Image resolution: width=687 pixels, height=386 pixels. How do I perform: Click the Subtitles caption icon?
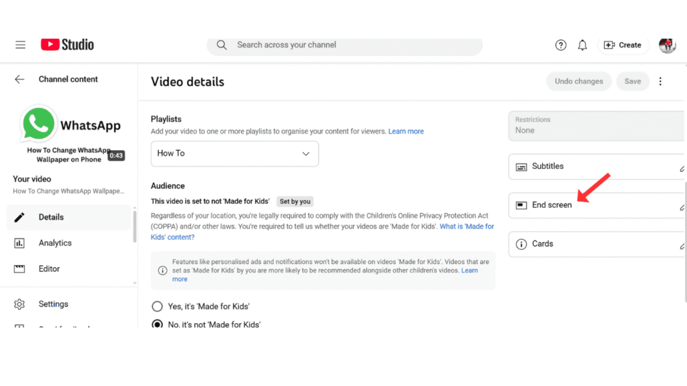tap(521, 167)
